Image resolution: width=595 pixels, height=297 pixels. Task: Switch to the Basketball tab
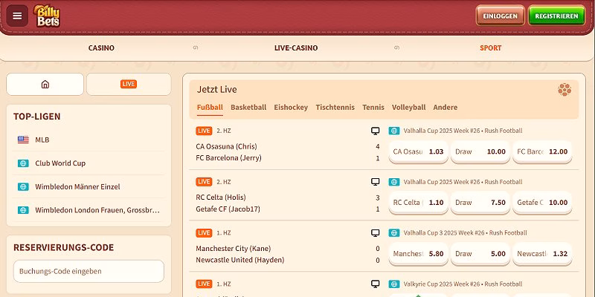tap(248, 108)
